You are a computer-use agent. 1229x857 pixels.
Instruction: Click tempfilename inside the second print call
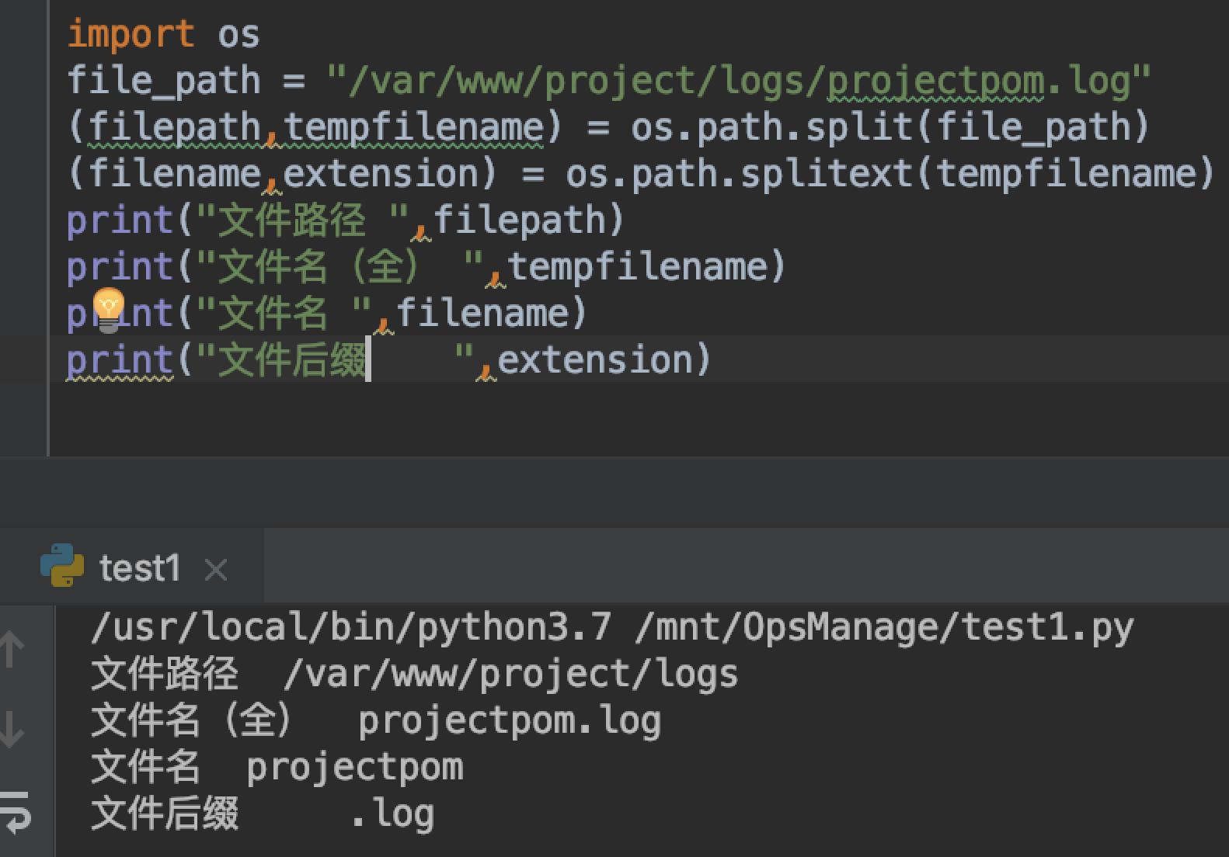coord(637,267)
